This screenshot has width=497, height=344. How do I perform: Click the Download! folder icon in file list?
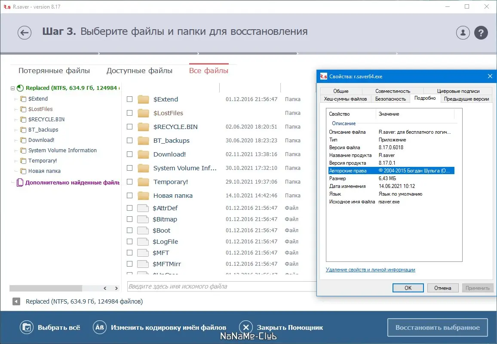coord(143,154)
